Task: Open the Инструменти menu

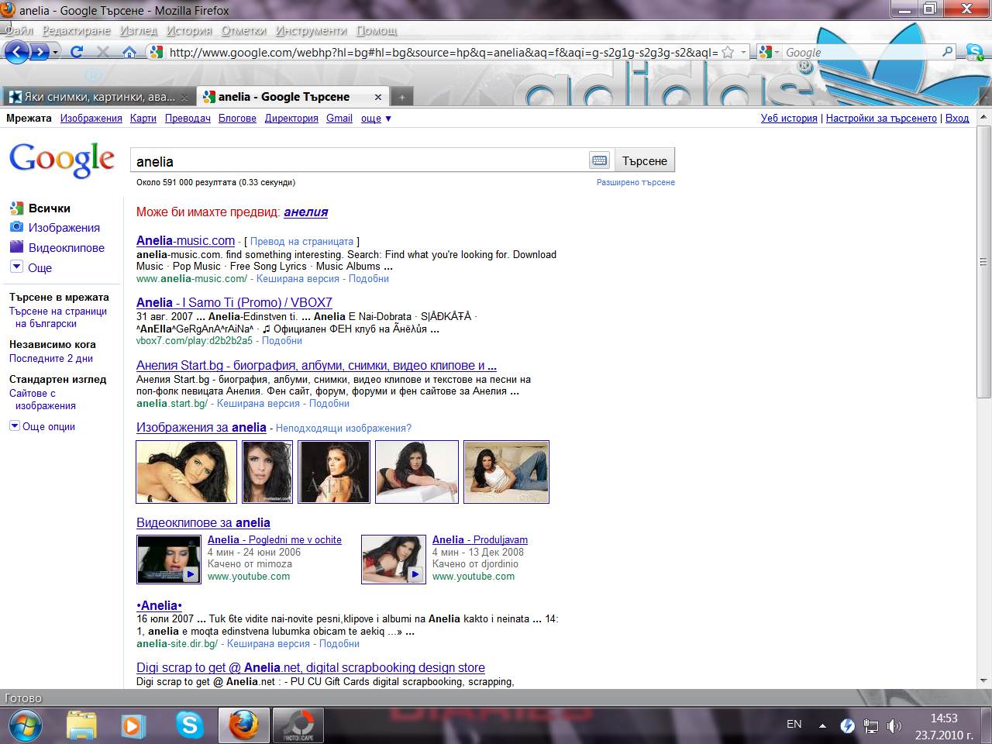Action: coord(312,30)
